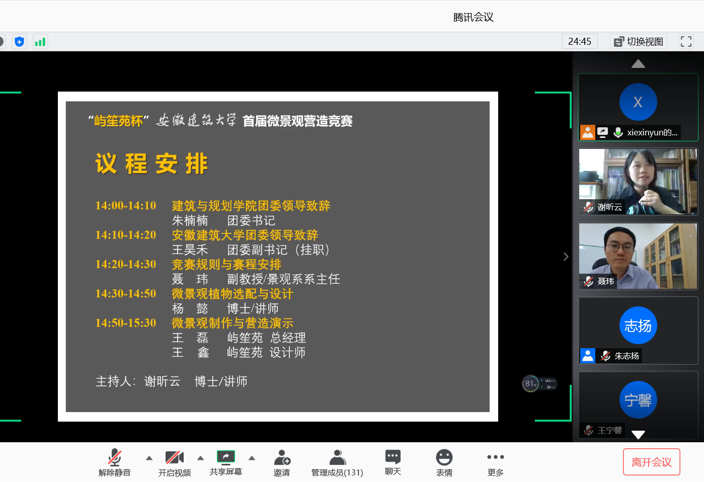This screenshot has height=482, width=704.
Task: Select 聂玮's video thumbnail
Action: (x=638, y=256)
